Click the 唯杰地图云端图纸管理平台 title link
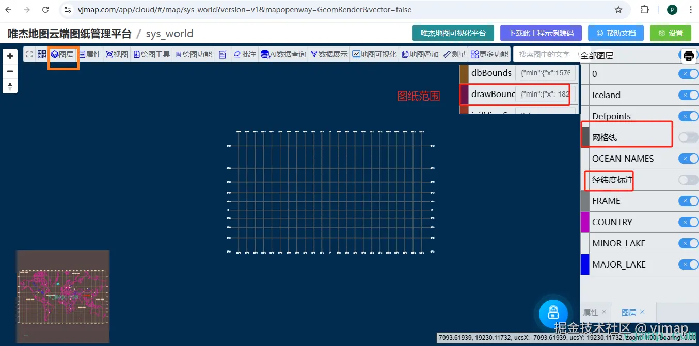The image size is (699, 346). click(x=70, y=34)
